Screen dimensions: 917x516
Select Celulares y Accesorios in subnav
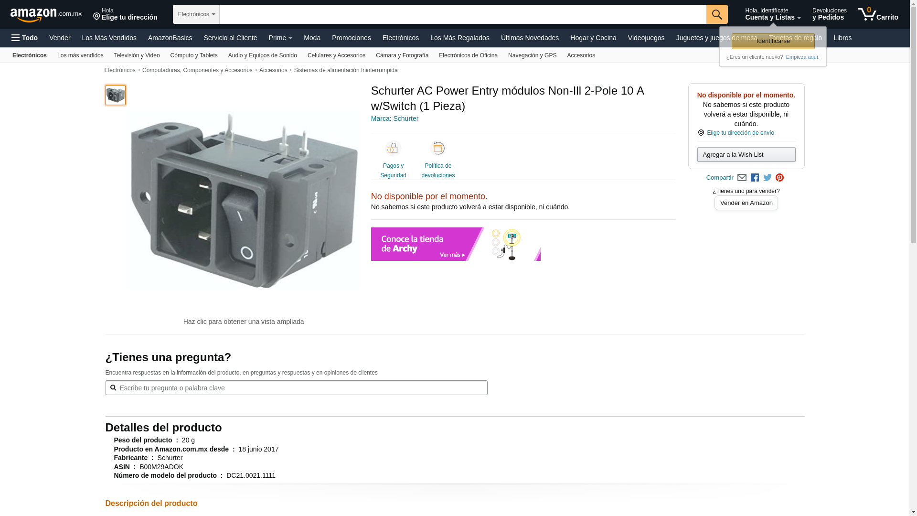click(336, 55)
